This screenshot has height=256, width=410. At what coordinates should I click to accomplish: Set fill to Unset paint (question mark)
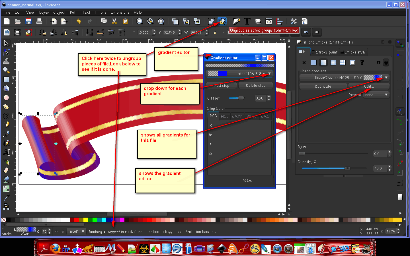point(362,63)
